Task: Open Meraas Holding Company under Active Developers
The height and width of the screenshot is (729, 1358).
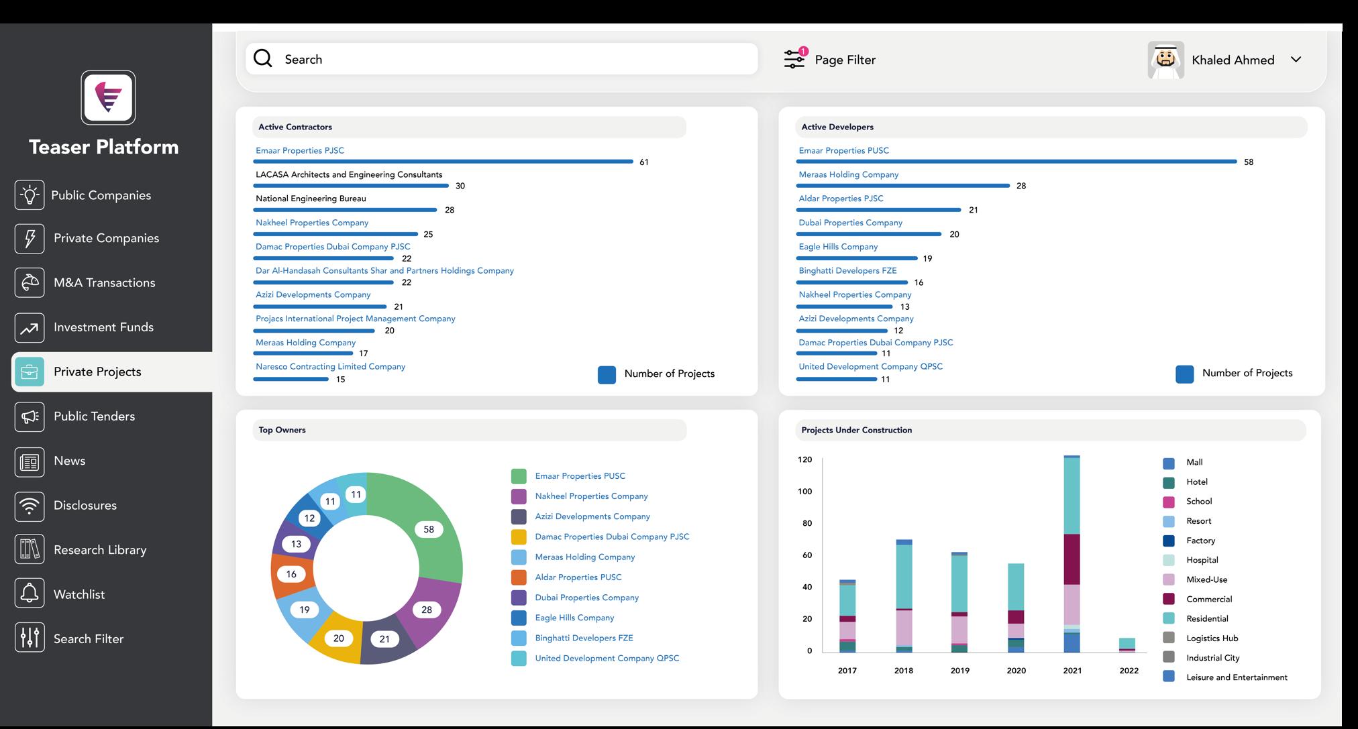Action: click(848, 174)
